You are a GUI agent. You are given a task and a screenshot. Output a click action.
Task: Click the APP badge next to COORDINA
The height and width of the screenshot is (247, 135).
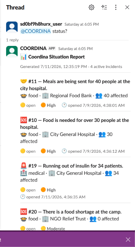[52, 48]
